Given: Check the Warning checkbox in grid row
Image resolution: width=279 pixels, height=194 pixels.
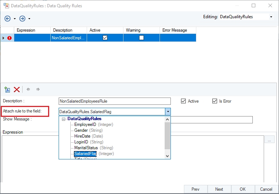Looking at the screenshot, I should pyautogui.click(x=141, y=37).
